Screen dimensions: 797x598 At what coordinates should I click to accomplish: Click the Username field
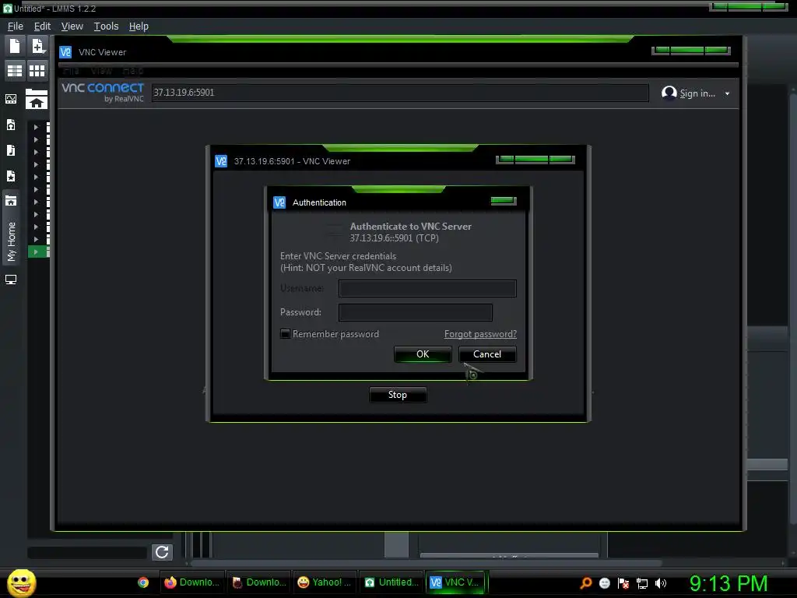pyautogui.click(x=427, y=288)
